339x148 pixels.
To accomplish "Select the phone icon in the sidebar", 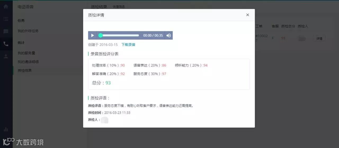I will point(6,44).
